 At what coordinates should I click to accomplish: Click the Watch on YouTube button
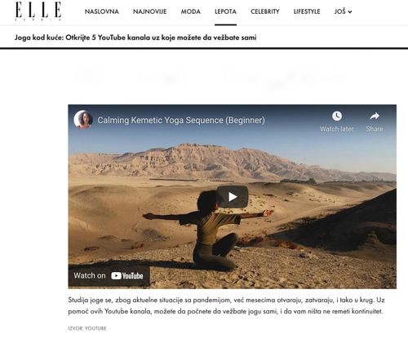[109, 276]
